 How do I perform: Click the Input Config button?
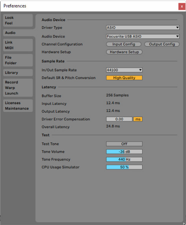[124, 44]
